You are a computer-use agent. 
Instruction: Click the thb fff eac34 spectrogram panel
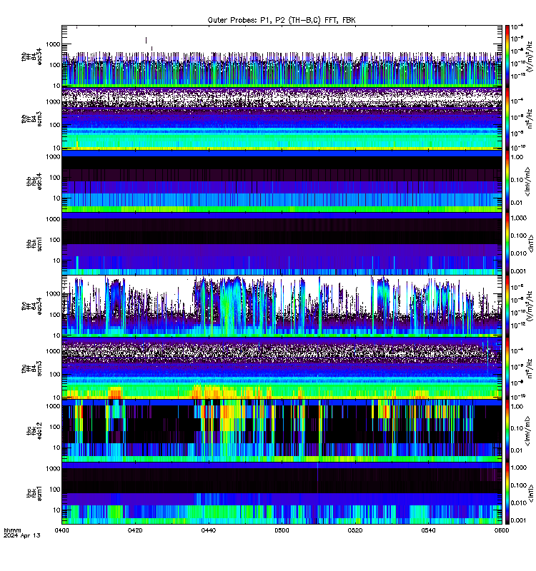pos(282,56)
